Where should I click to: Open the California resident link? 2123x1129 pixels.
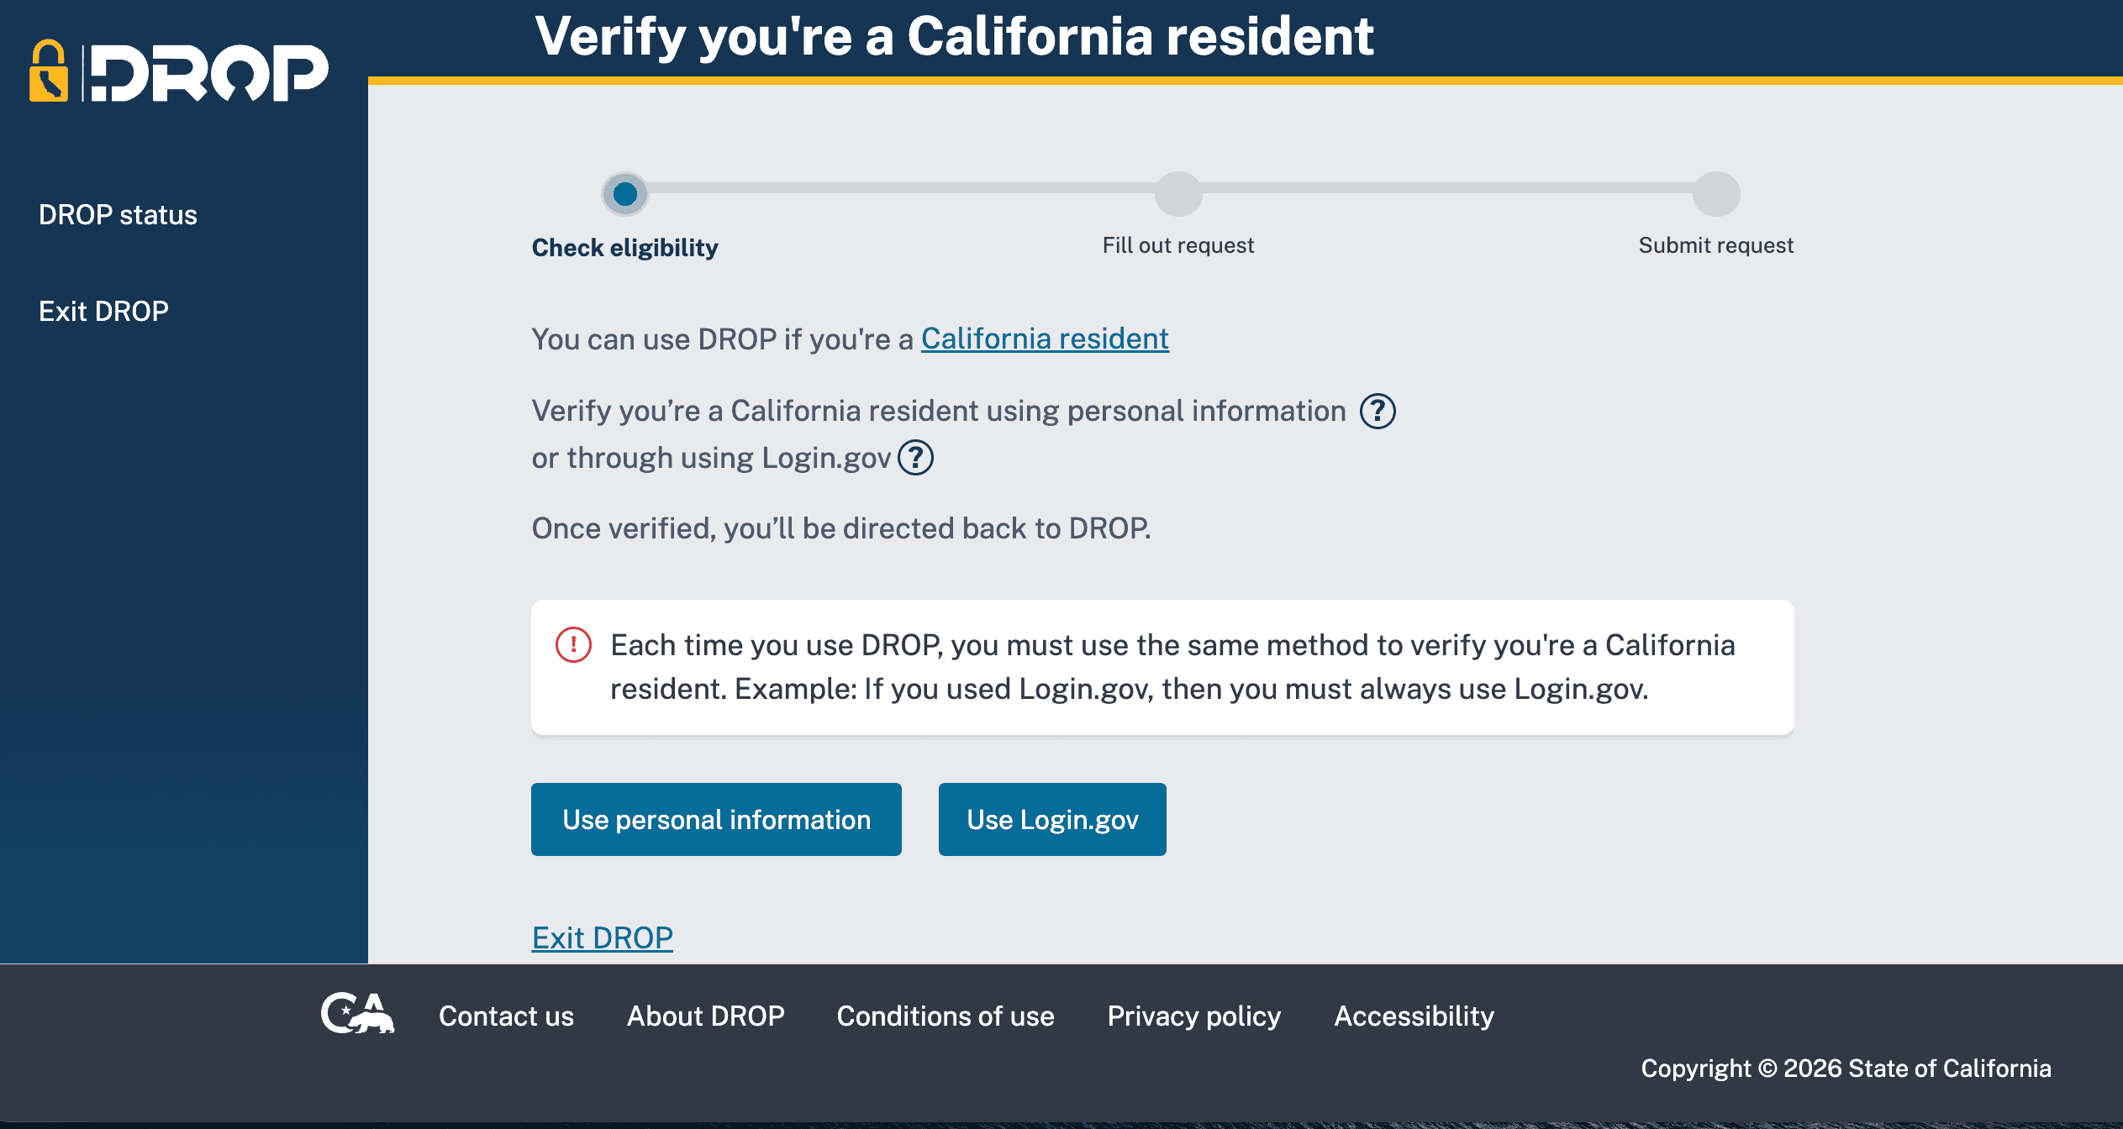(x=1045, y=339)
